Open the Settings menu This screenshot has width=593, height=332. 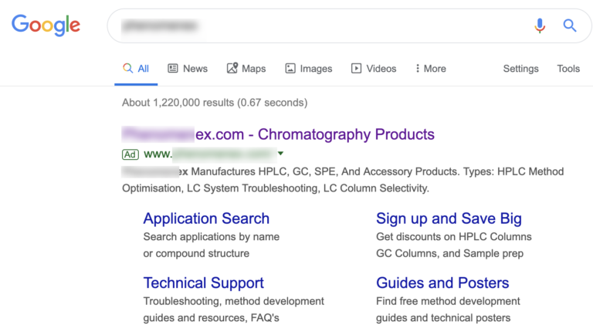[x=520, y=69]
